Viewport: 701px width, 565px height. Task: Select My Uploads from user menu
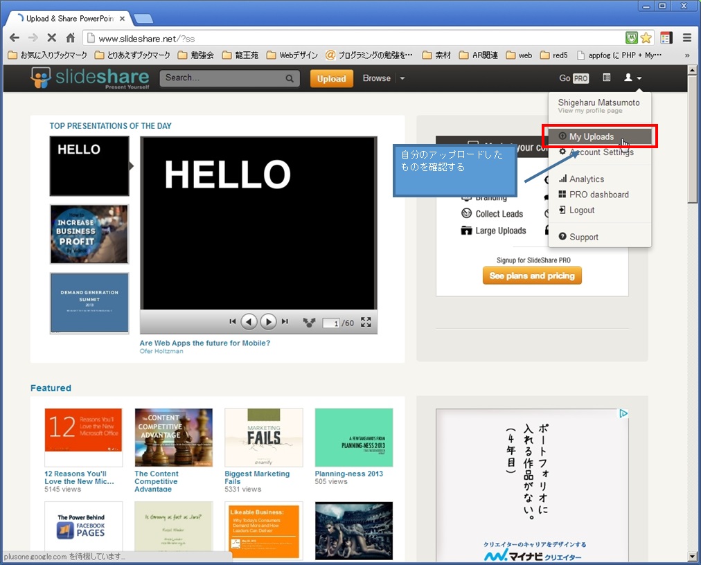click(x=600, y=136)
